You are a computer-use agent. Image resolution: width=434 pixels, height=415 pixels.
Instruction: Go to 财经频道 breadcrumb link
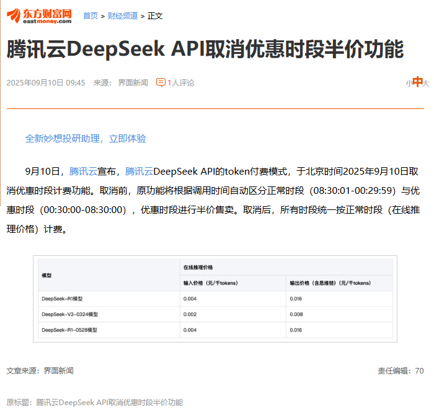click(x=123, y=15)
